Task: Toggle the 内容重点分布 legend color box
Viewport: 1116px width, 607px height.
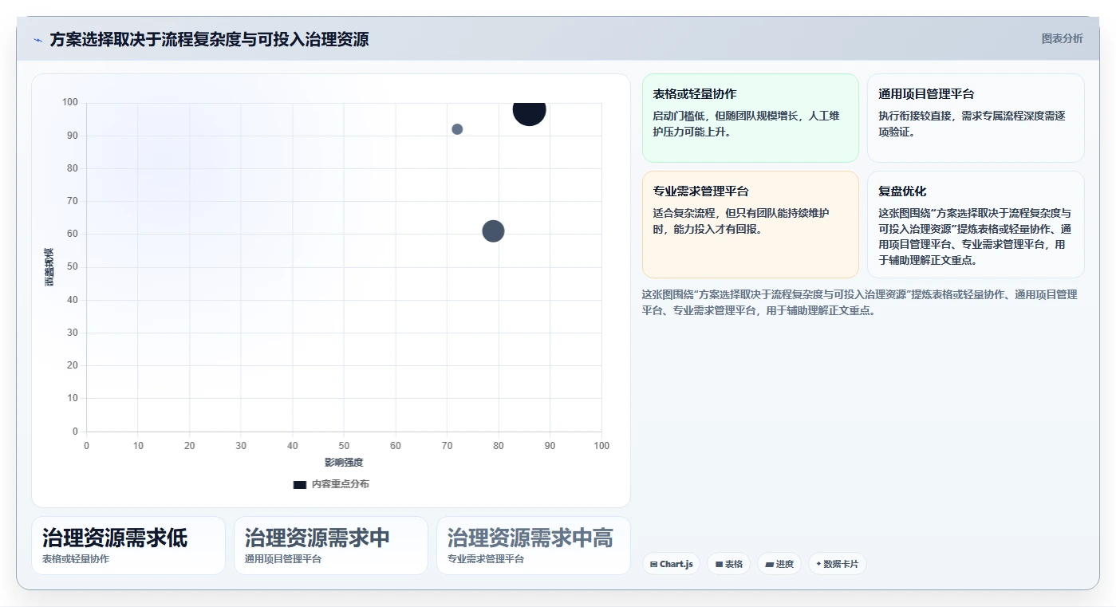Action: tap(300, 484)
